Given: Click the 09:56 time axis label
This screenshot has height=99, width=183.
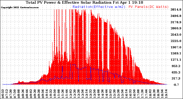Looking at the screenshot, I should click(43, 94).
